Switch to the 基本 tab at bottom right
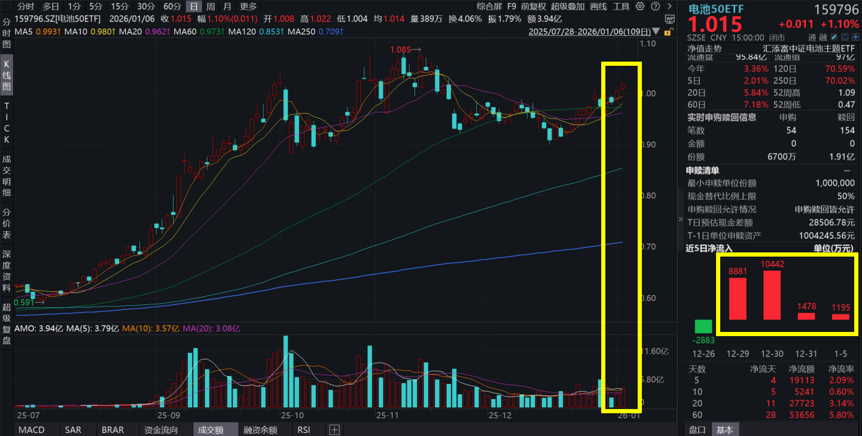862x436 pixels. click(725, 429)
